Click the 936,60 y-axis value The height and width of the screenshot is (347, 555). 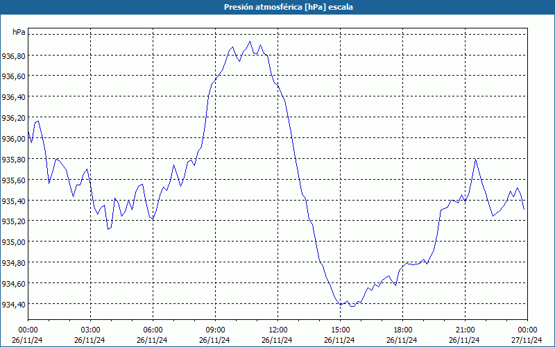pyautogui.click(x=13, y=76)
